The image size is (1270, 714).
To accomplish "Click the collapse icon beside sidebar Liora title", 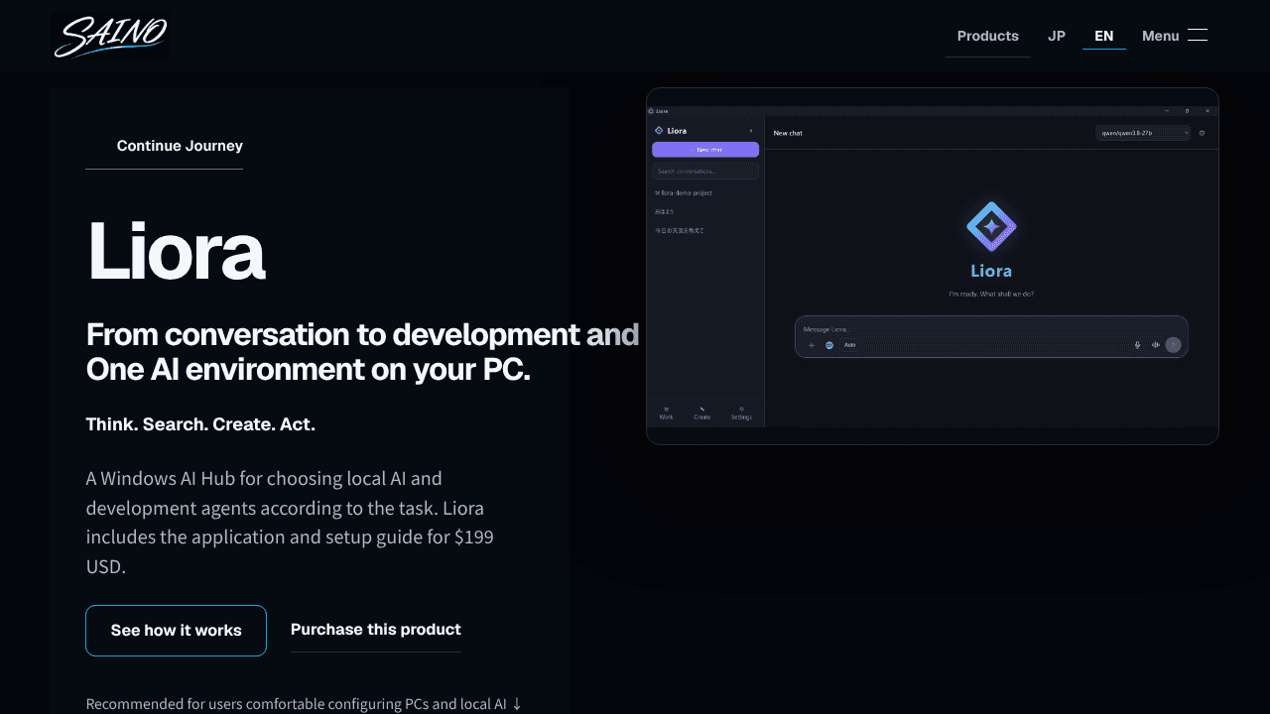I will [750, 131].
